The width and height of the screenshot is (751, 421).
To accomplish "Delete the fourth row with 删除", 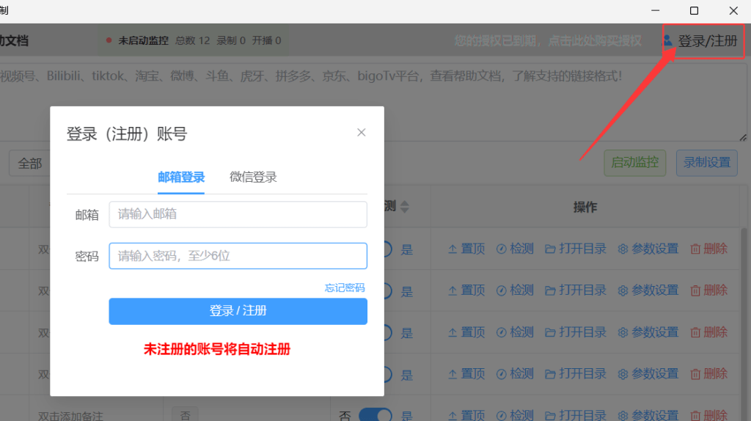I will coord(709,374).
